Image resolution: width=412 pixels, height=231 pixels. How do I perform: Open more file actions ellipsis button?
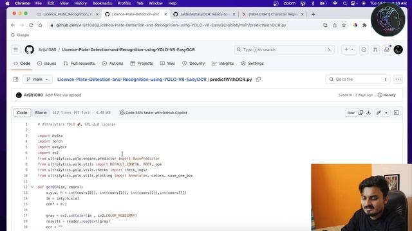click(398, 79)
